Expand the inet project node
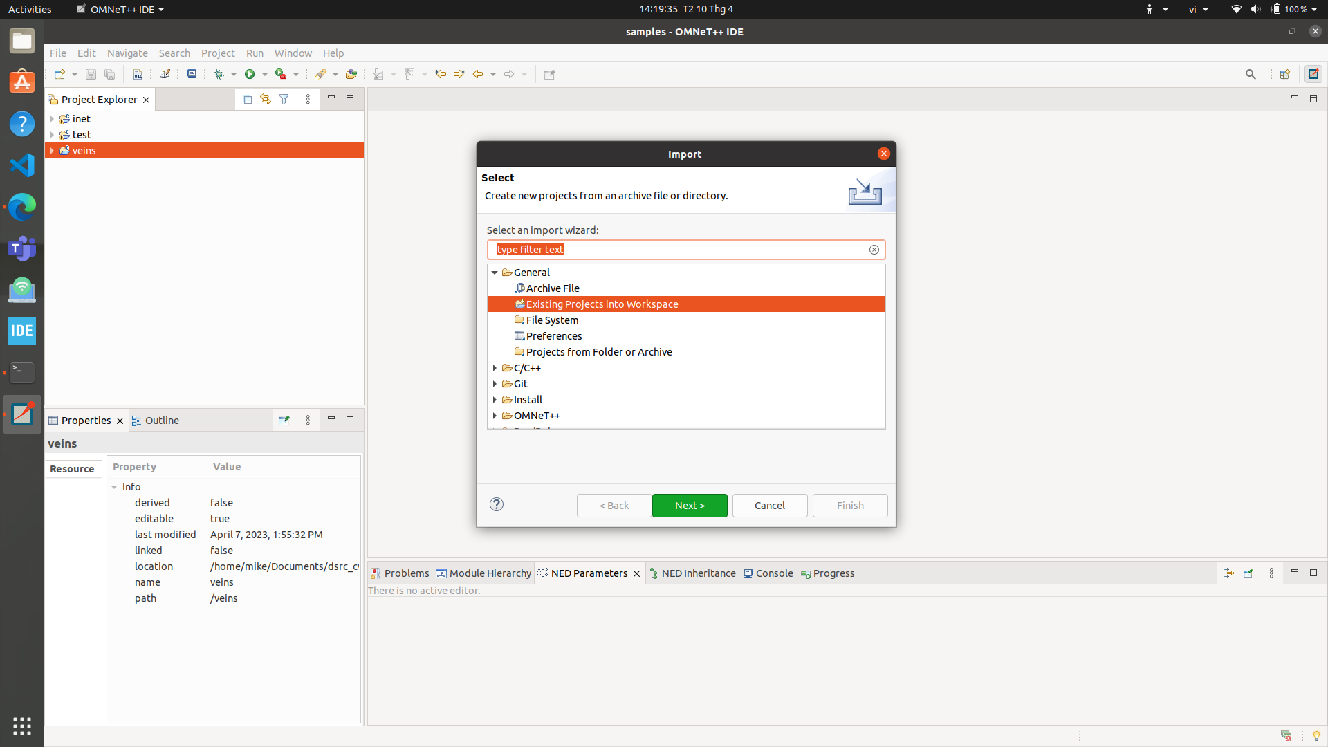 [x=52, y=119]
